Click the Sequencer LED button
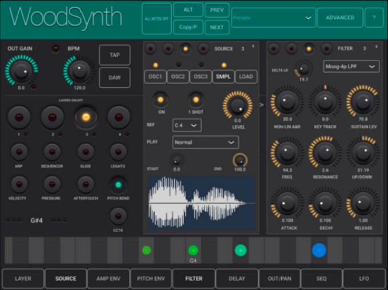The image size is (388, 290). point(52,152)
